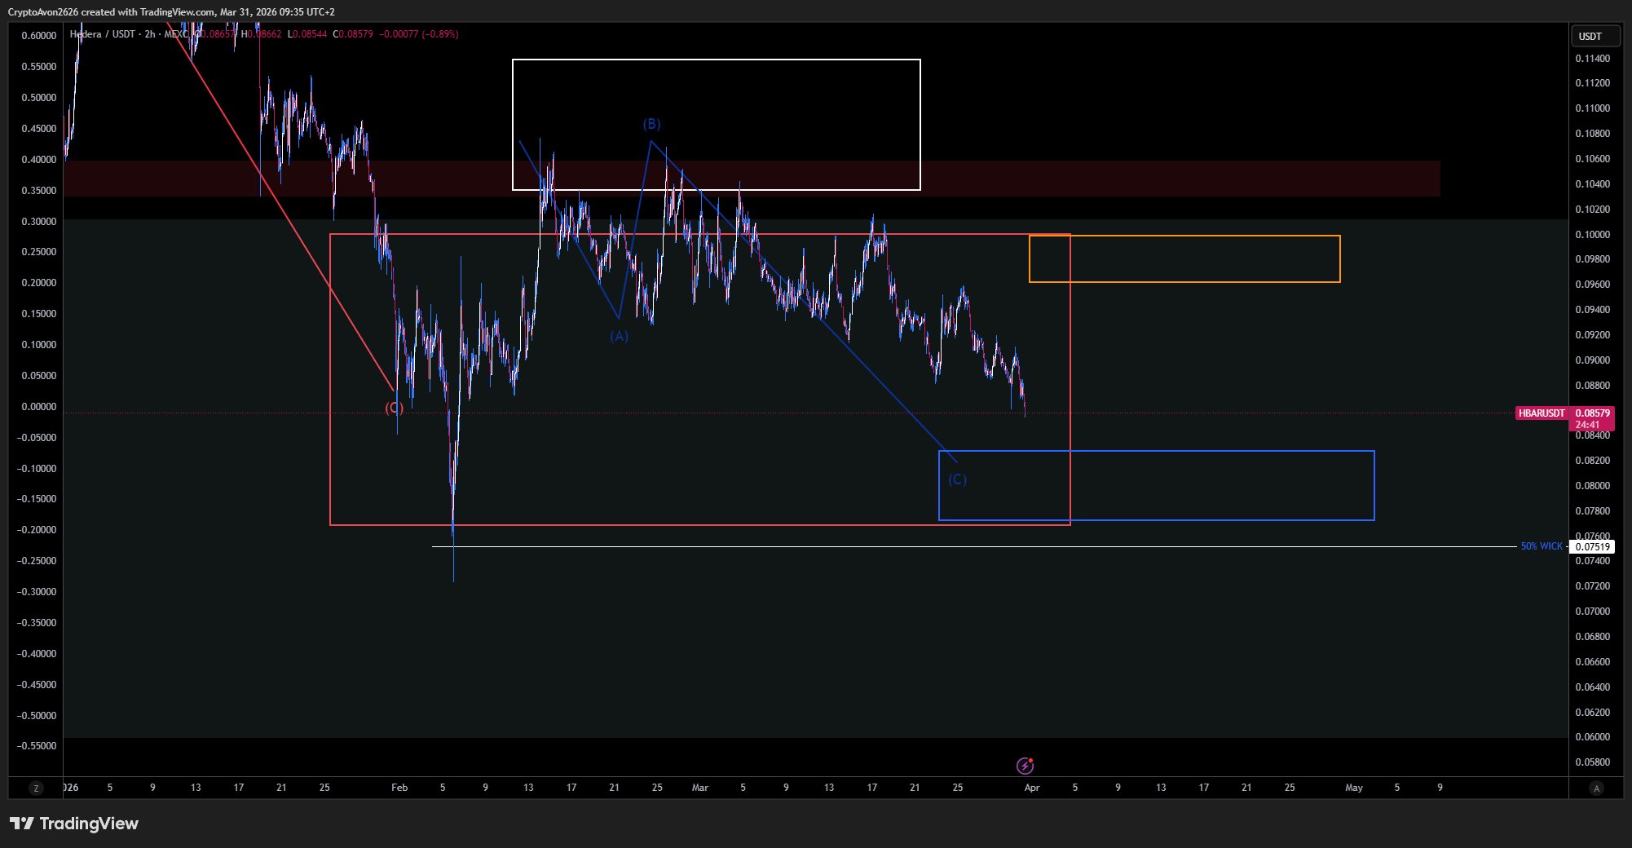Click the close value C0.08579

(353, 34)
